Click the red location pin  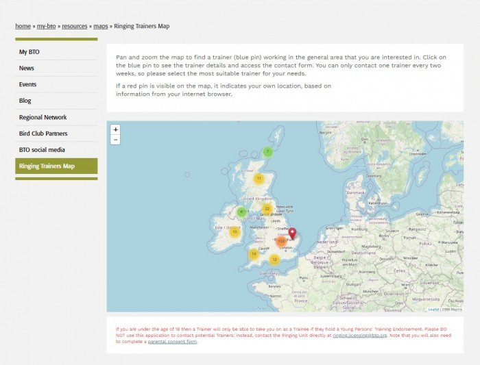pos(291,234)
